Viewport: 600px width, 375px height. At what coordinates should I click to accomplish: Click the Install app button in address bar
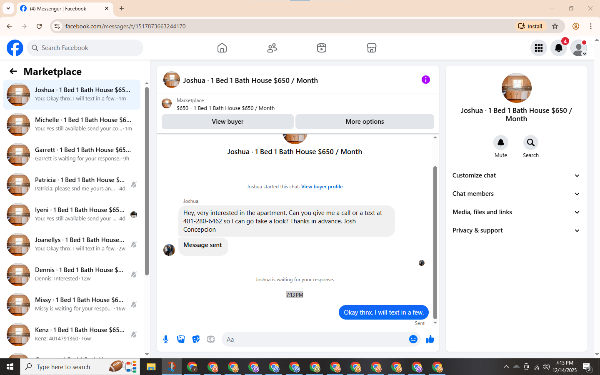530,26
